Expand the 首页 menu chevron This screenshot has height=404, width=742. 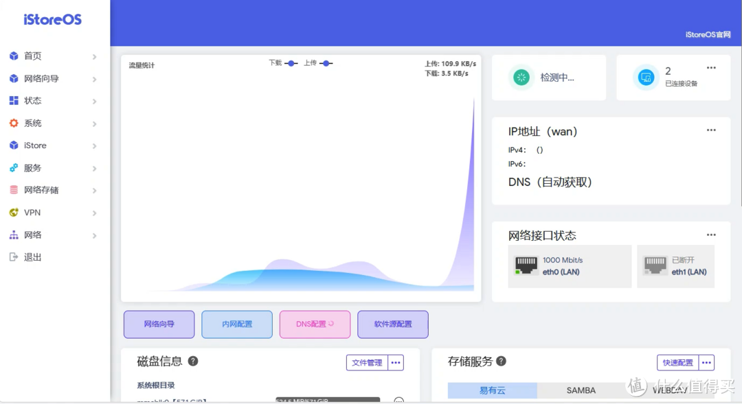pos(95,57)
